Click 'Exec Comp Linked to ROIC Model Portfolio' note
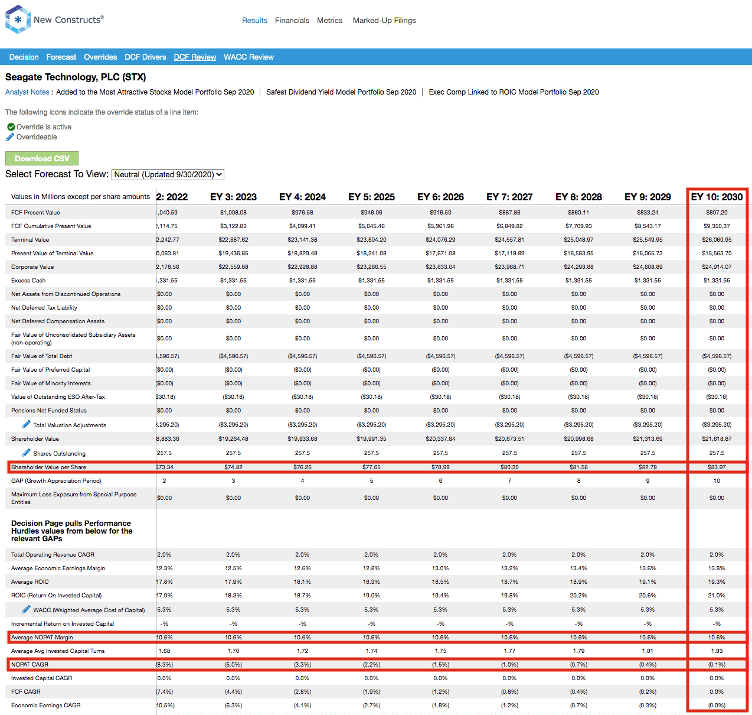This screenshot has width=752, height=715. point(514,92)
